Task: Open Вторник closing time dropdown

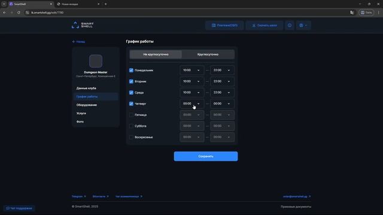Action: click(x=222, y=81)
